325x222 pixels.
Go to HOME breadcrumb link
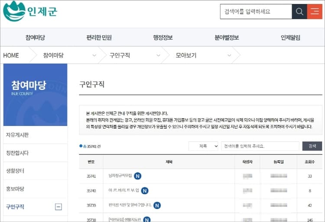click(x=11, y=55)
